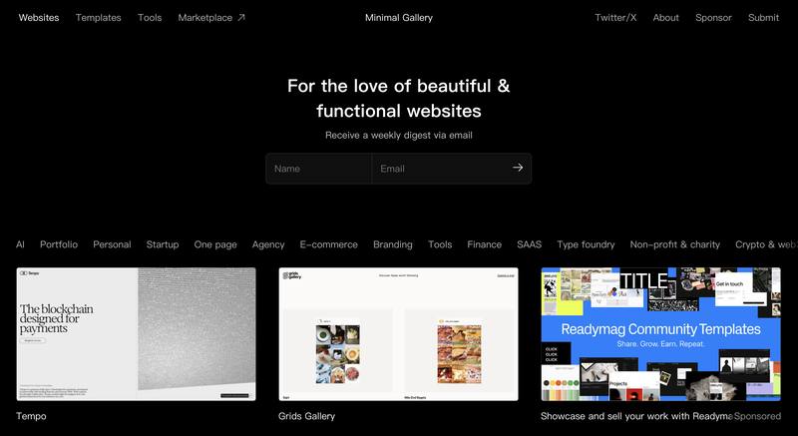Viewport: 798px width, 436px height.
Task: Select the Tools category filter
Action: point(440,244)
